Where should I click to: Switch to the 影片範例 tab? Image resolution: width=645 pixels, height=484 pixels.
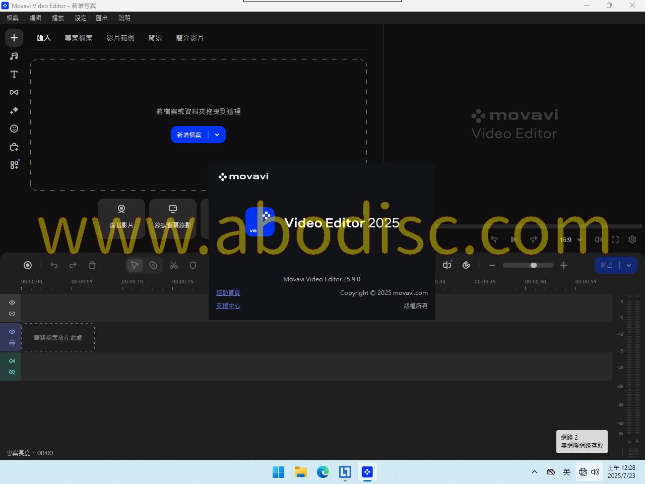[120, 38]
